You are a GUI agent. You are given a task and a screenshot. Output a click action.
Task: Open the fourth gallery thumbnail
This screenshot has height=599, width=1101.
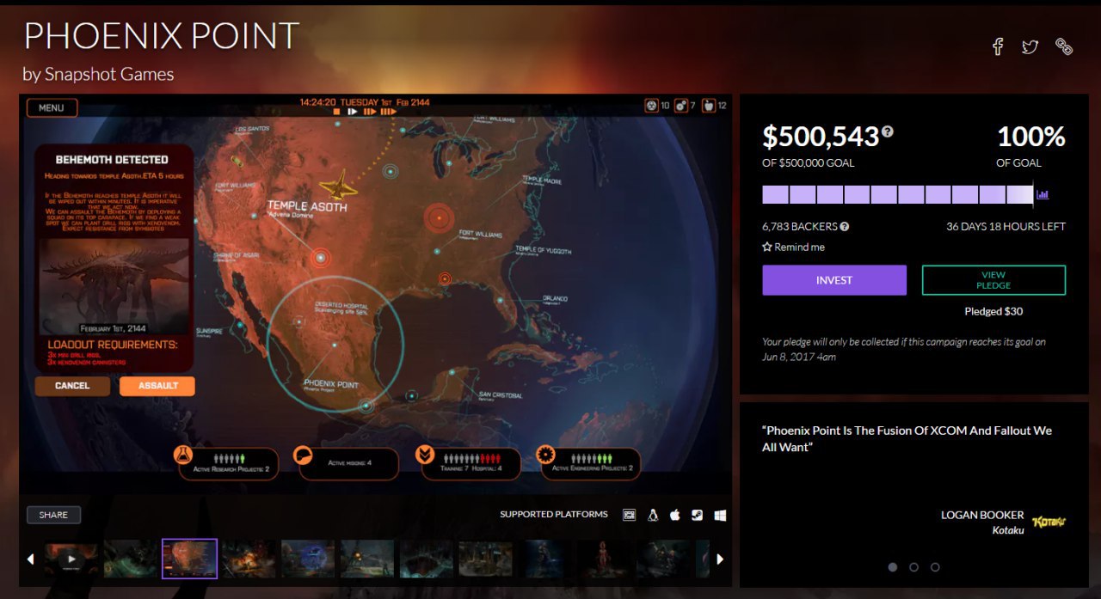pos(249,559)
